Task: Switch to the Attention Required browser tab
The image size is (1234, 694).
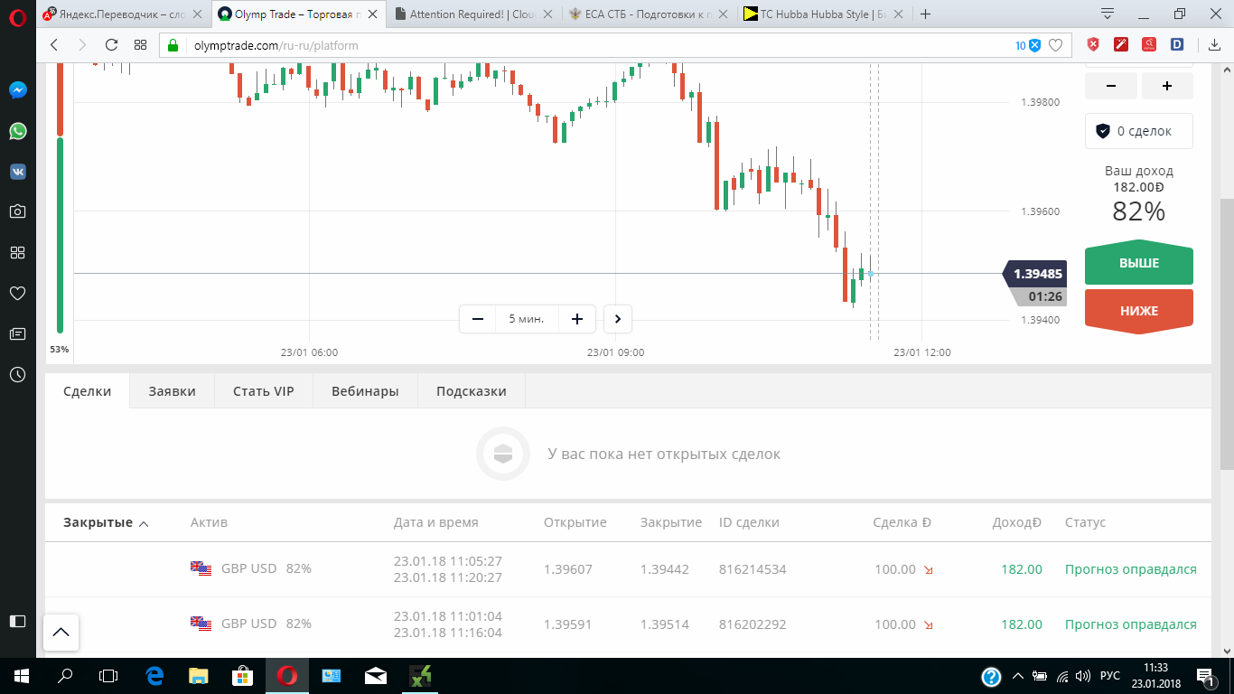Action: 474,14
